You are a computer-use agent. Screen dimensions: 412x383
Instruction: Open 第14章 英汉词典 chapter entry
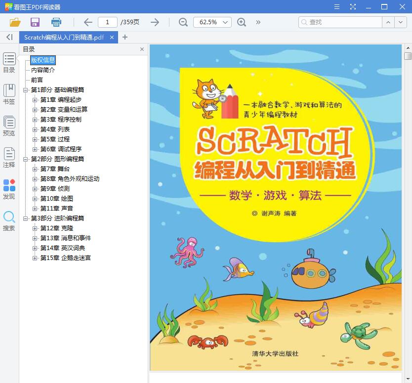(x=63, y=248)
